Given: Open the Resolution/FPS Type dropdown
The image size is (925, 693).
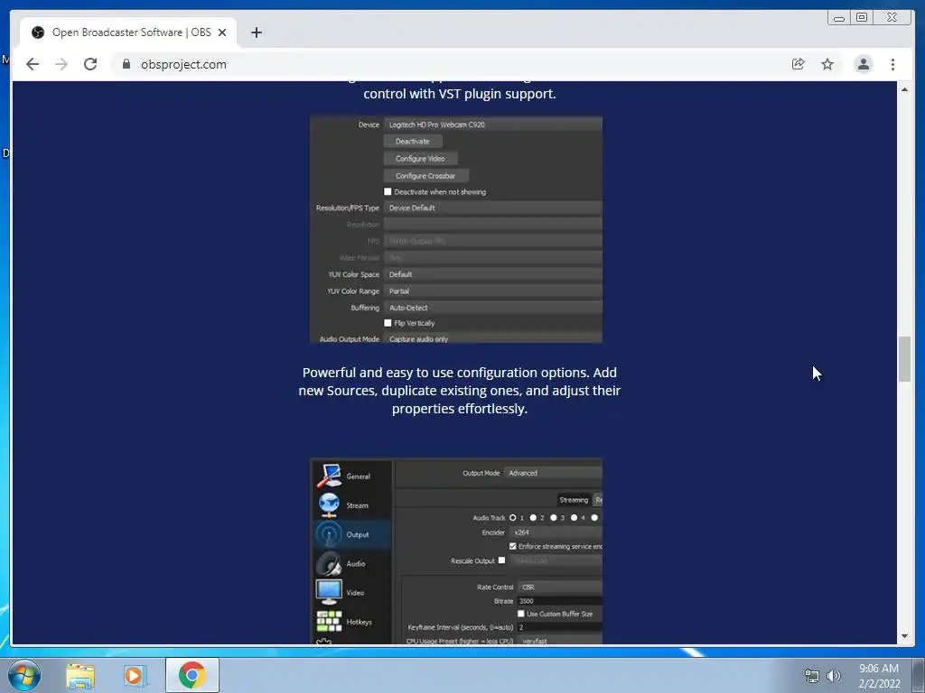Looking at the screenshot, I should point(493,208).
